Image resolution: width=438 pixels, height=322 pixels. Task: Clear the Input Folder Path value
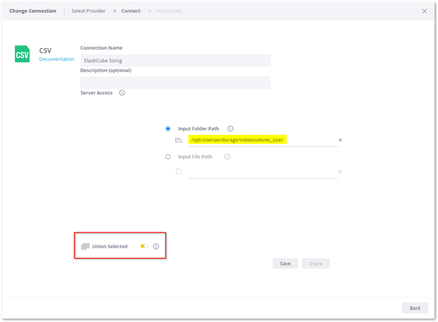(340, 139)
